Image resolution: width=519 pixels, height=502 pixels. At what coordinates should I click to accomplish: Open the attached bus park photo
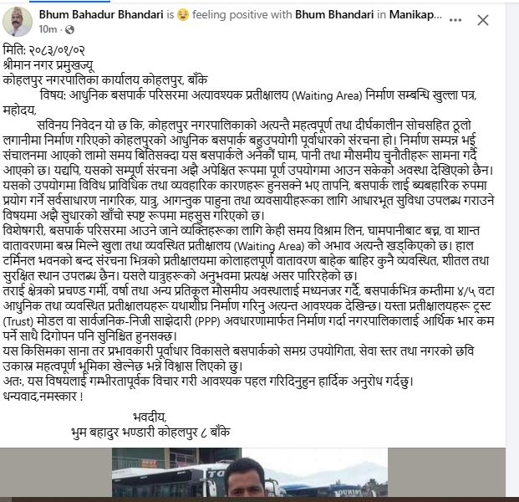tap(250, 472)
